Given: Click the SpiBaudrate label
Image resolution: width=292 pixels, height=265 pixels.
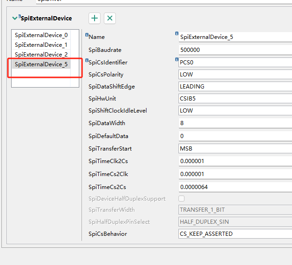Looking at the screenshot, I should 105,50.
